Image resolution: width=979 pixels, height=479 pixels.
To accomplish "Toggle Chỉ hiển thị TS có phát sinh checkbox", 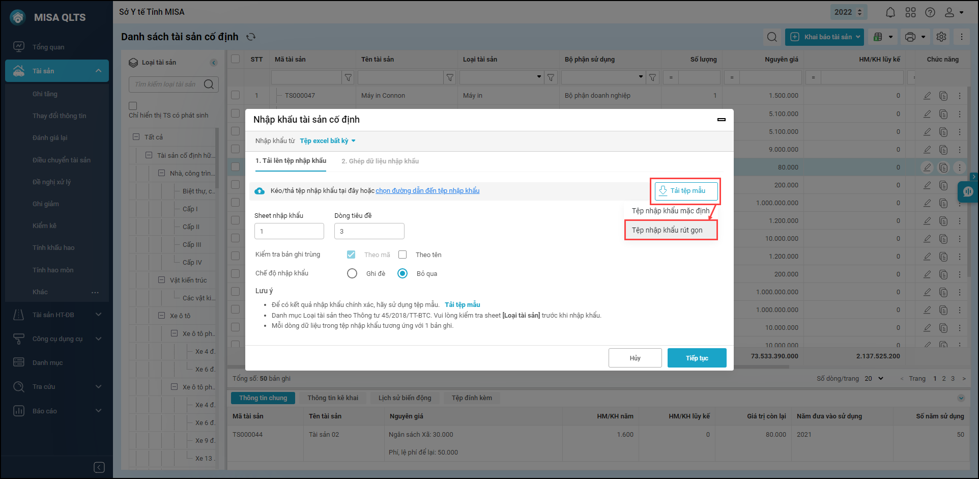I will point(133,106).
